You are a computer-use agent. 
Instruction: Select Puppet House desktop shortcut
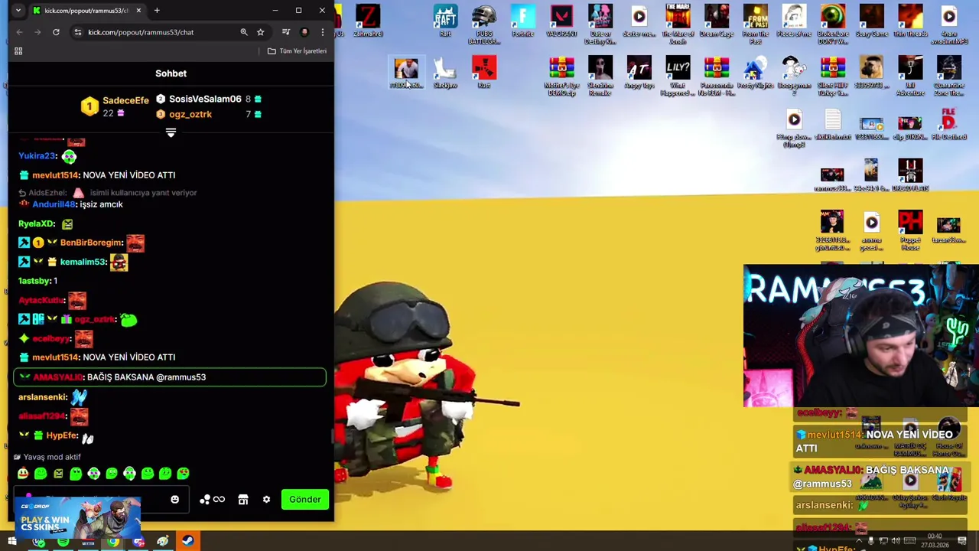910,230
